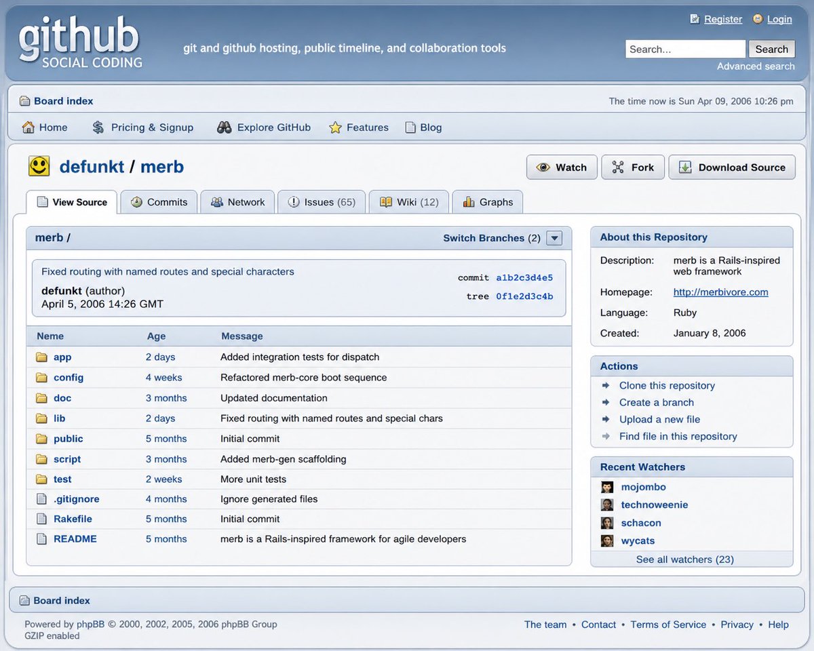
Task: Click the doc folder icon
Action: coord(41,398)
